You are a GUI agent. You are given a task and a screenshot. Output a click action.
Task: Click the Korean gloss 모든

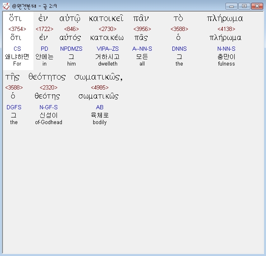coord(142,56)
